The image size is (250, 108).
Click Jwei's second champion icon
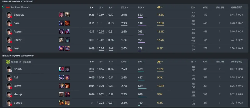click(67, 48)
